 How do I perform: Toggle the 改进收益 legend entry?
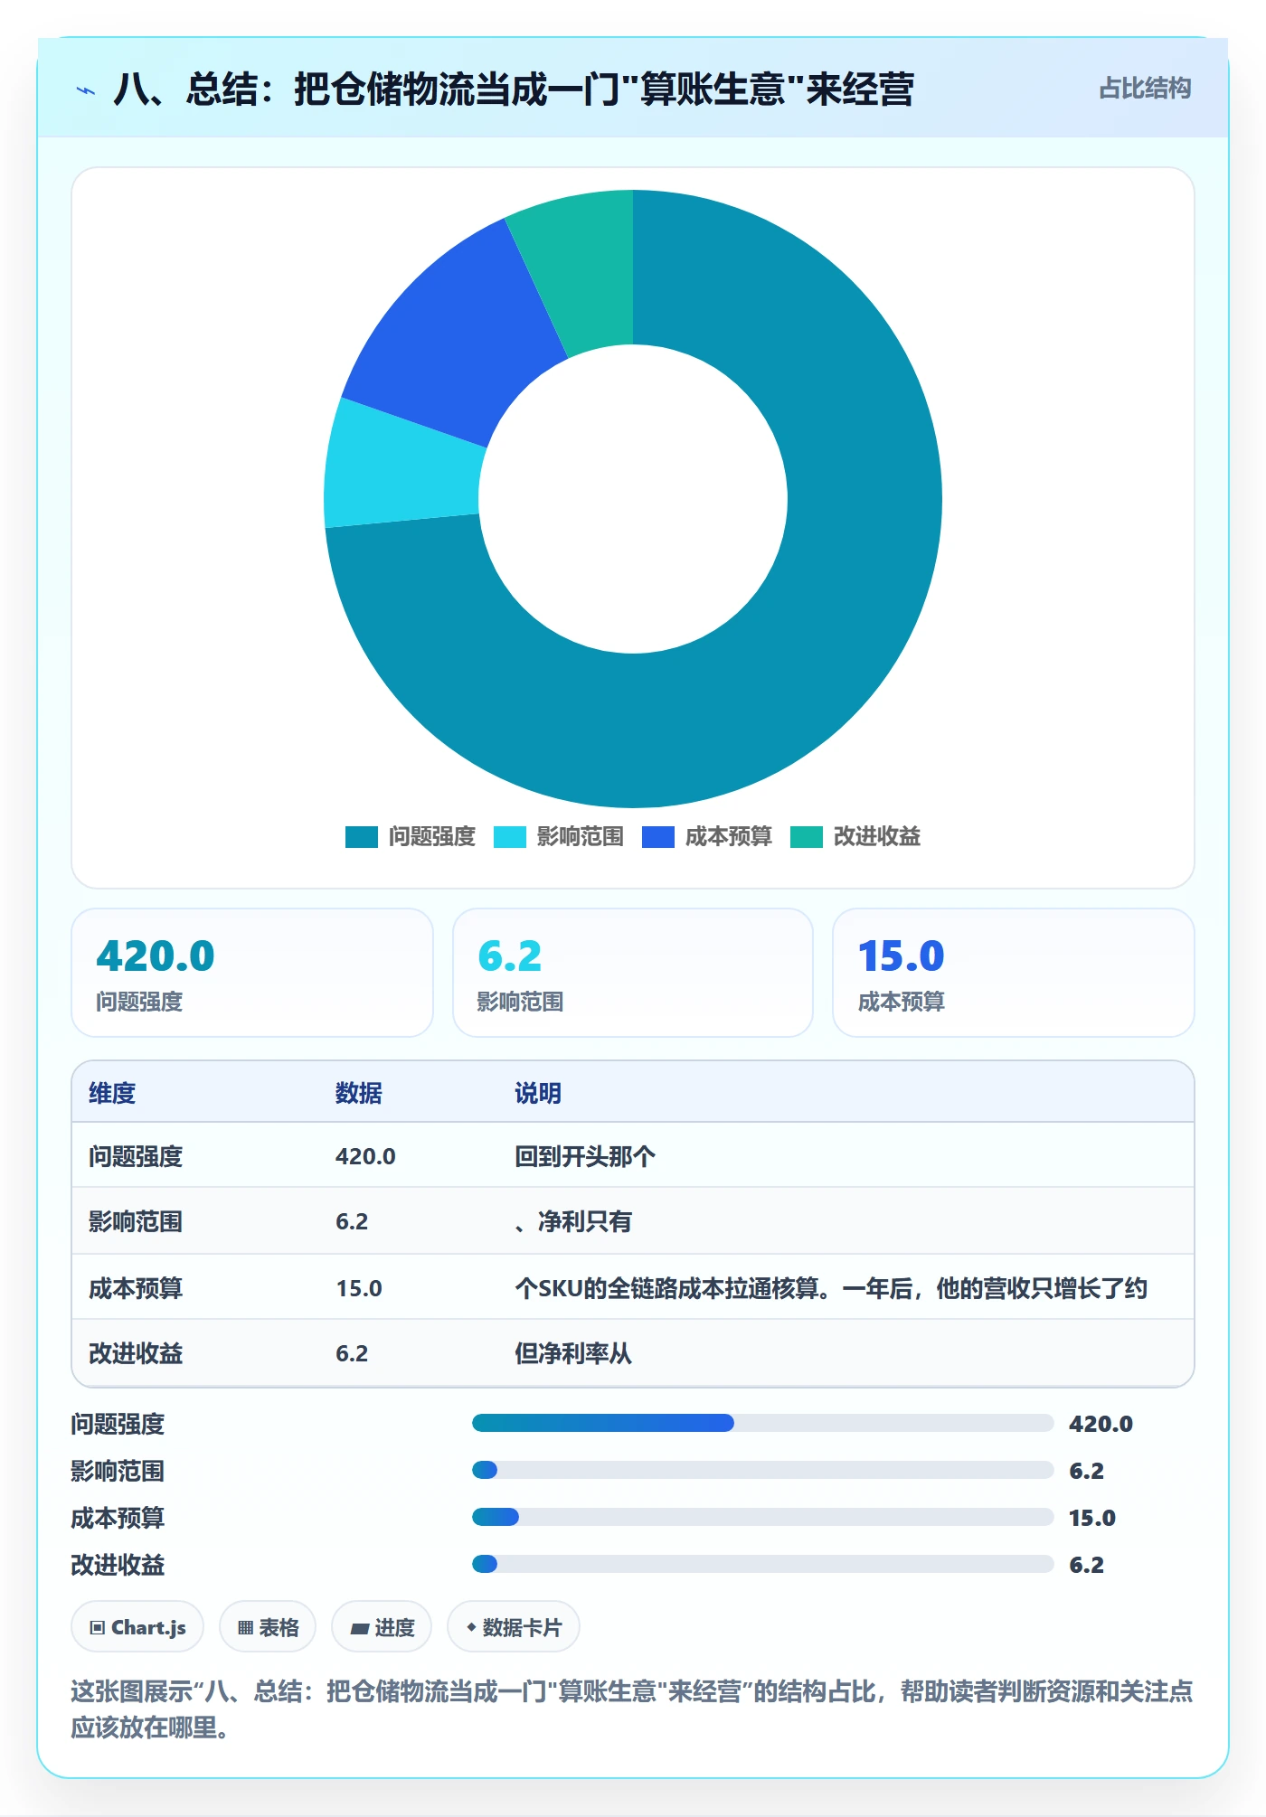coord(855,837)
